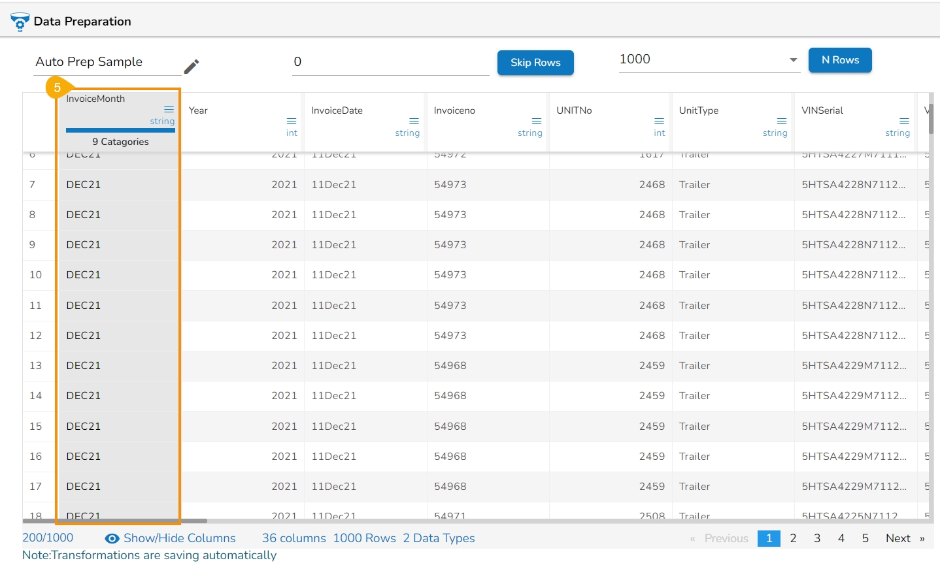
Task: Expand the 1000 rows count dropdown
Action: click(x=793, y=59)
